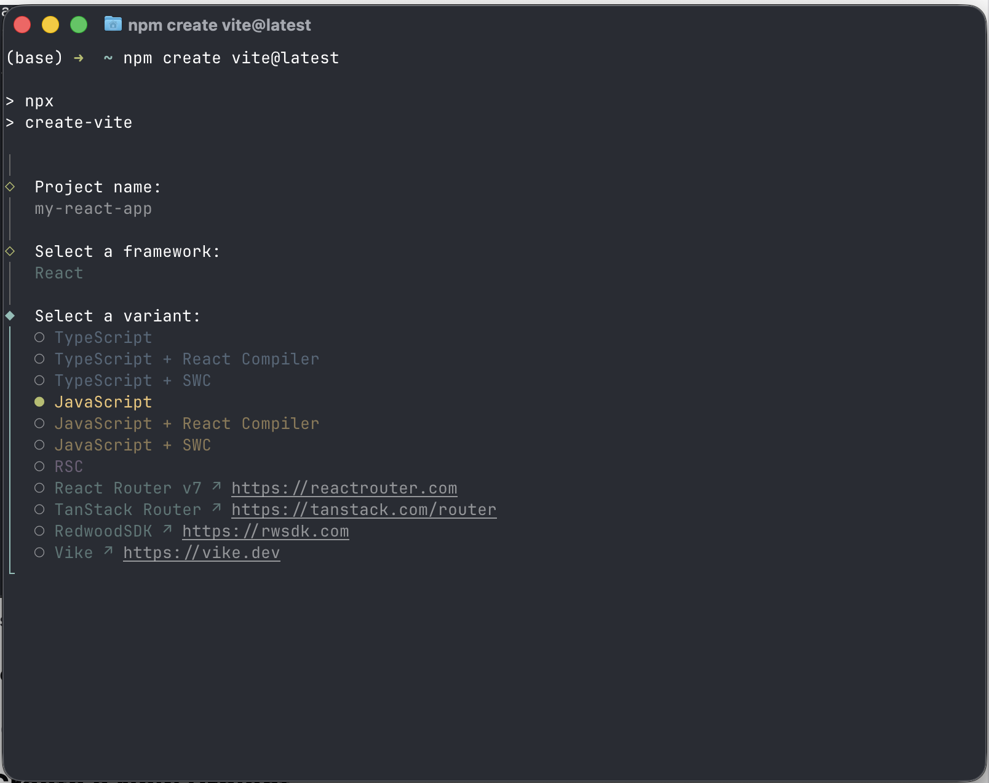
Task: Open the tanstack.com/router link
Action: (x=363, y=509)
